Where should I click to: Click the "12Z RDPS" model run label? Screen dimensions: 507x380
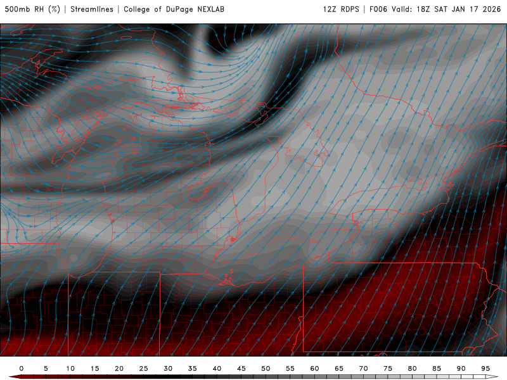tap(341, 9)
